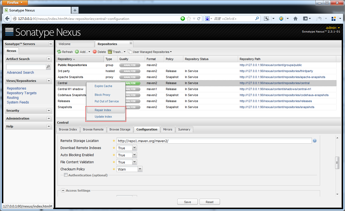Expand the Security sidebar panel
This screenshot has width=345, height=211.
click(49, 111)
